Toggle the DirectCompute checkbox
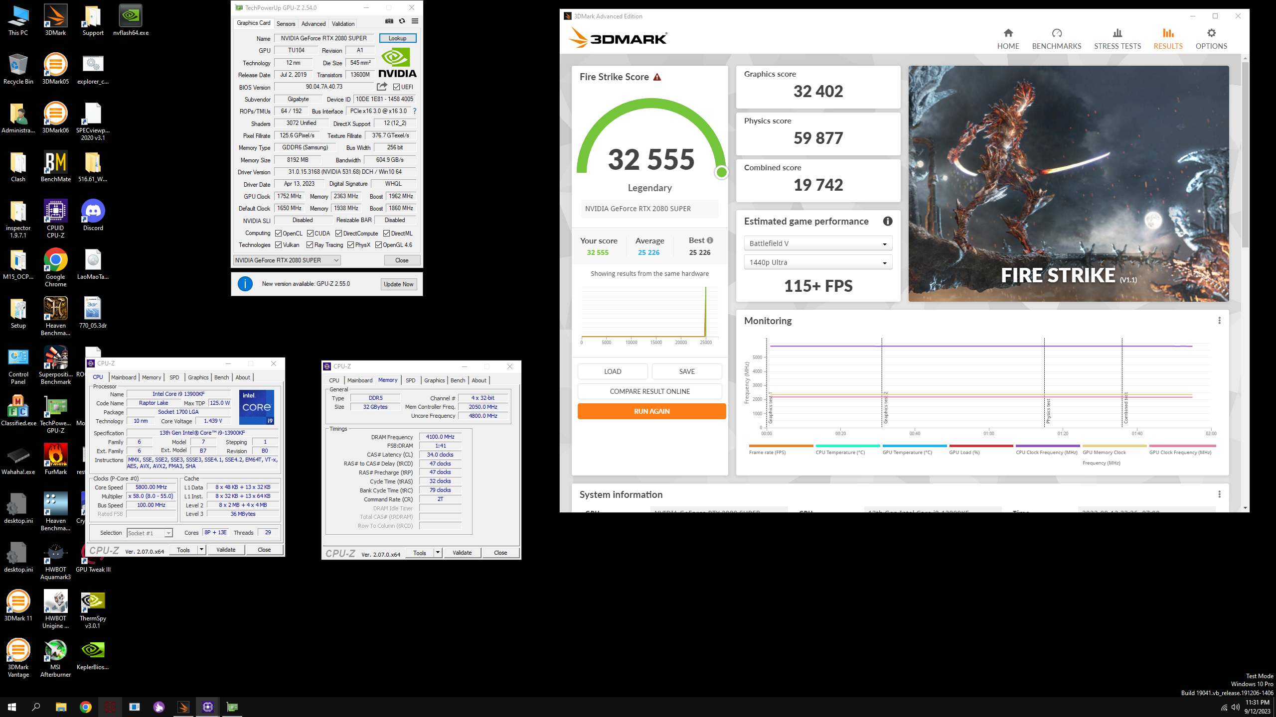 [x=339, y=234]
